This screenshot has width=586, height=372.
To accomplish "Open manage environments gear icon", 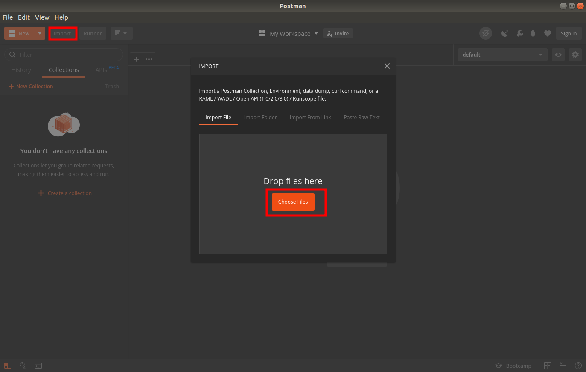I will click(x=575, y=55).
